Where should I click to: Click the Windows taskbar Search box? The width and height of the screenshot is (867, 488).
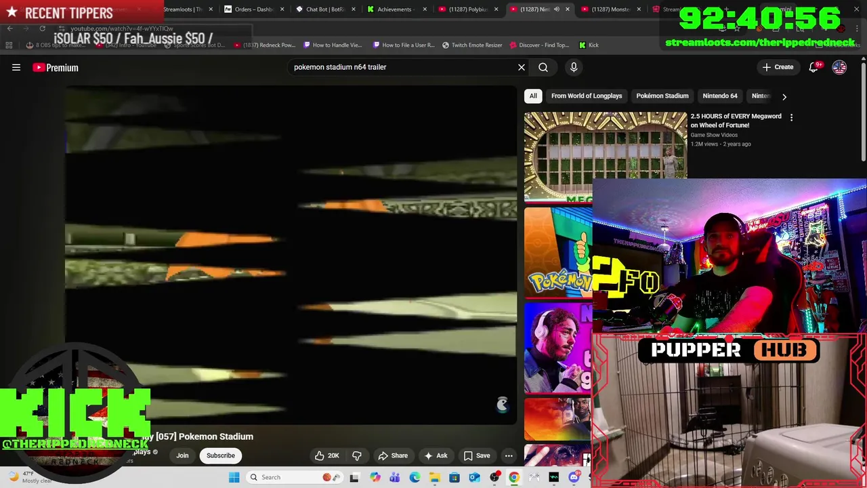point(295,477)
